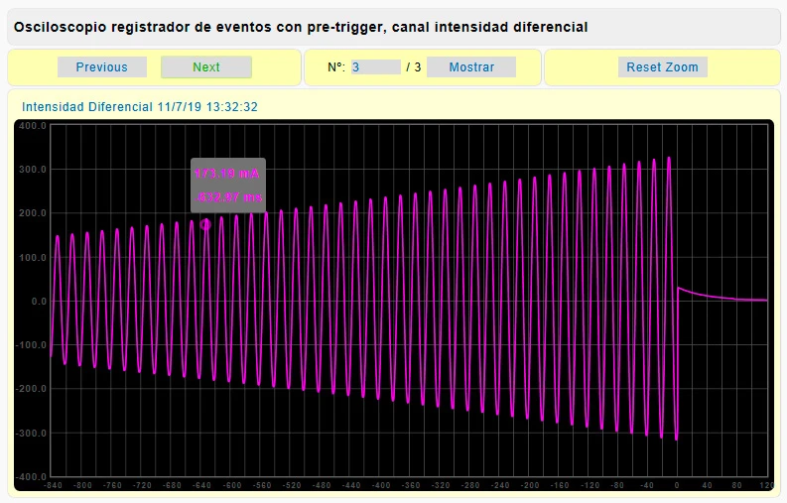Click the 0 trigger mark on the time axis

click(x=678, y=486)
